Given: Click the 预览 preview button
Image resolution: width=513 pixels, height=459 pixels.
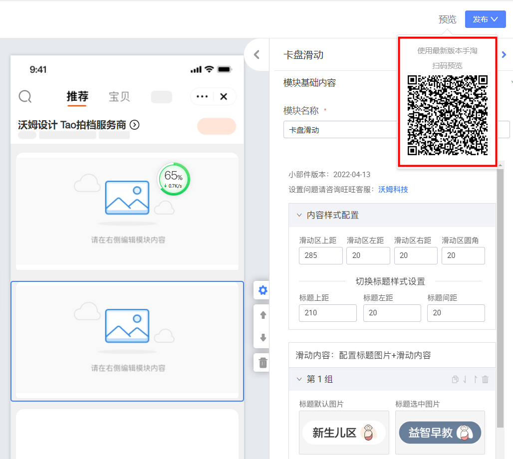Looking at the screenshot, I should point(447,19).
